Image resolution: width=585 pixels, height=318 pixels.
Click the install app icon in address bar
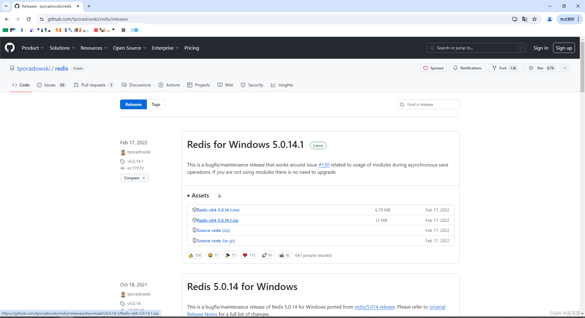click(x=515, y=19)
